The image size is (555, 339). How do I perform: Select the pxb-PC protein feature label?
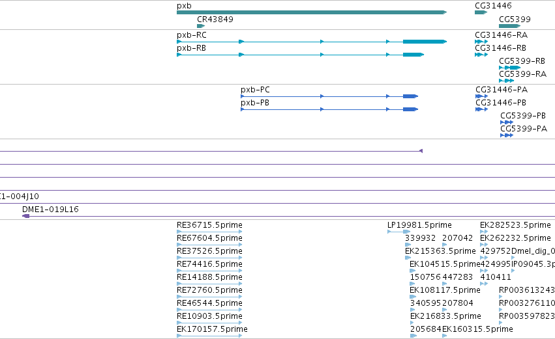click(255, 90)
